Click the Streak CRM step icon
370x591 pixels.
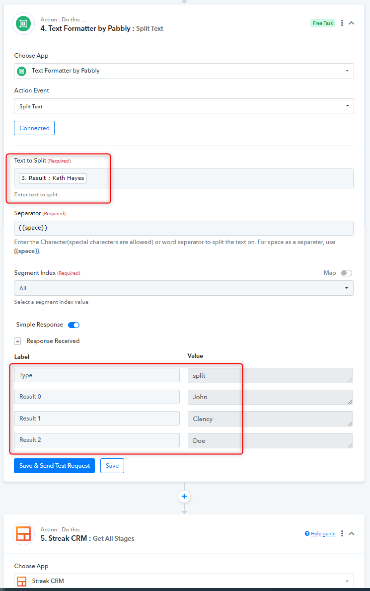23,534
